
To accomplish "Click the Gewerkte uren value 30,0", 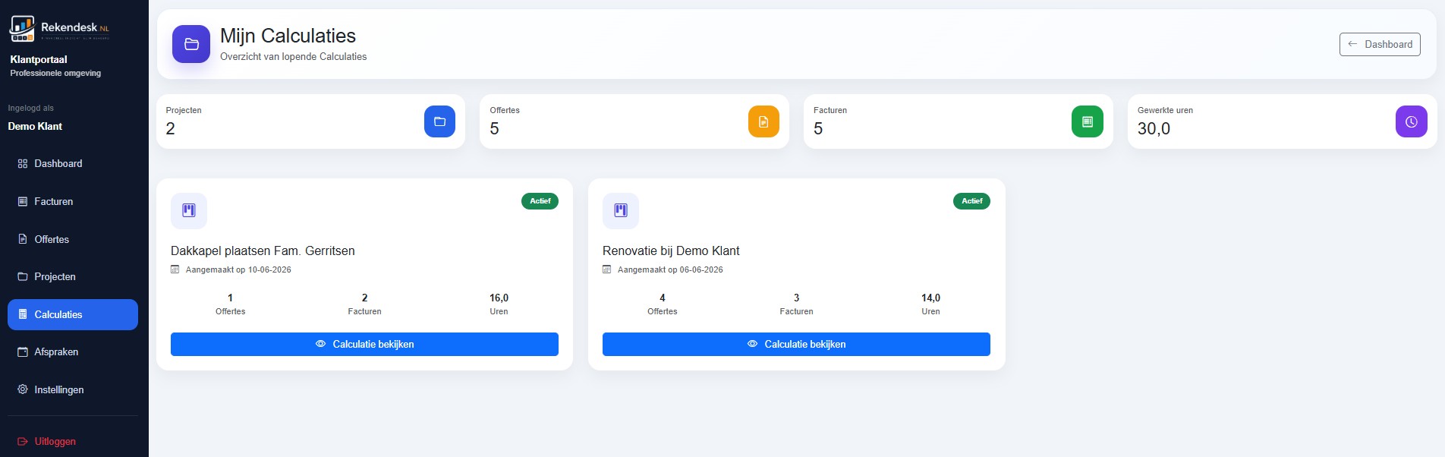I will click(1154, 129).
